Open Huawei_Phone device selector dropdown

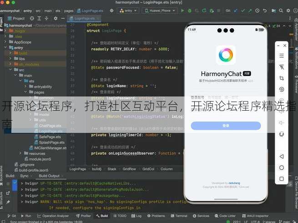pos(160,10)
